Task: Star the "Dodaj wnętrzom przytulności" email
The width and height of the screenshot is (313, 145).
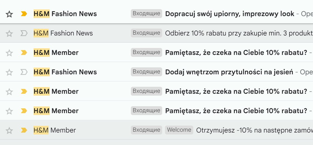Action: 9,72
